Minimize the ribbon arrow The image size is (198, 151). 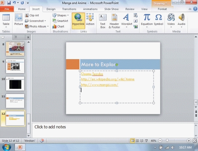pos(190,9)
